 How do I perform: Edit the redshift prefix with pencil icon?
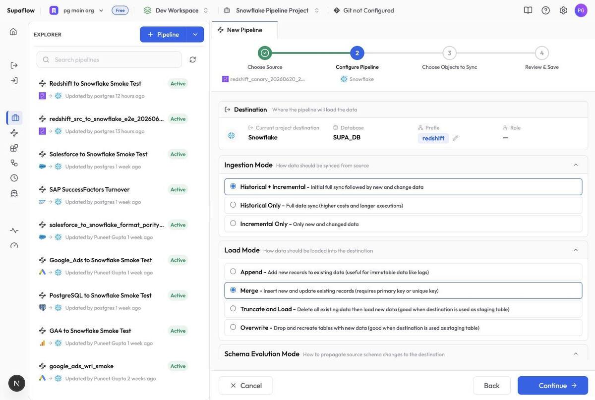click(456, 138)
